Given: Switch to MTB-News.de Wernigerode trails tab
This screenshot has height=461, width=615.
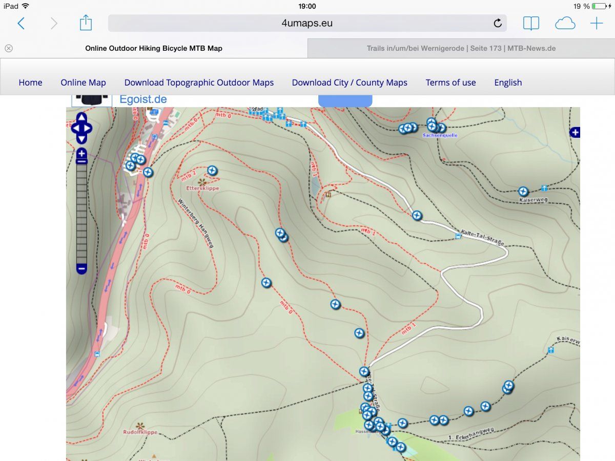Looking at the screenshot, I should tap(461, 49).
